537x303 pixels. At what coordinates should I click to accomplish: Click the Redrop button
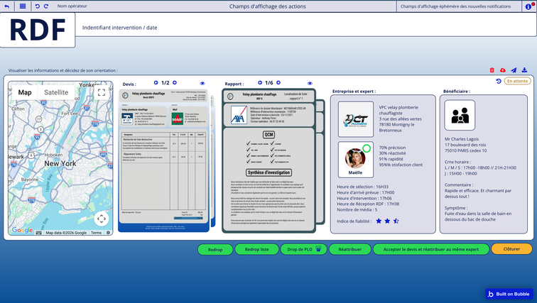click(x=215, y=249)
